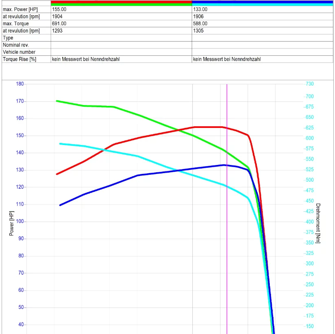Click the Torque Rise [%] row label

[x=20, y=59]
